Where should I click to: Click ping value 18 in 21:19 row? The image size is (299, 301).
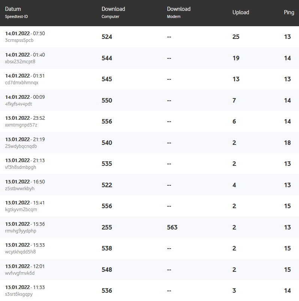(x=287, y=143)
